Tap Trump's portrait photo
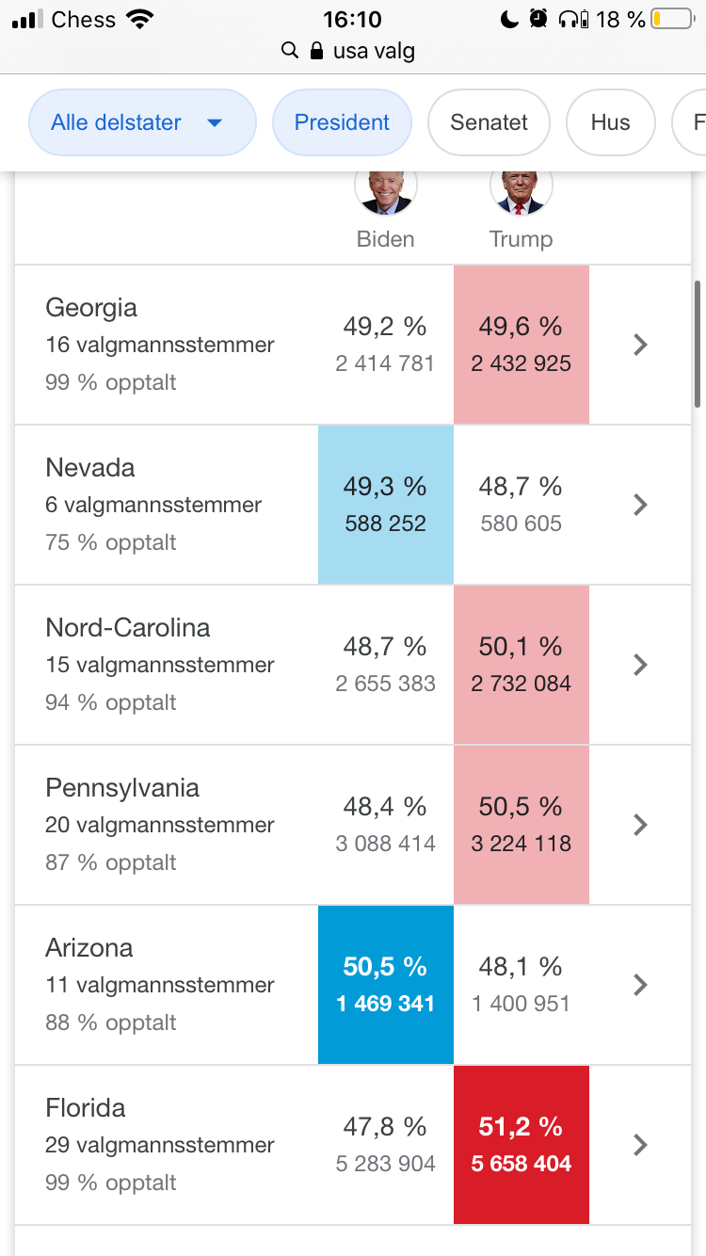This screenshot has width=706, height=1256. click(521, 191)
